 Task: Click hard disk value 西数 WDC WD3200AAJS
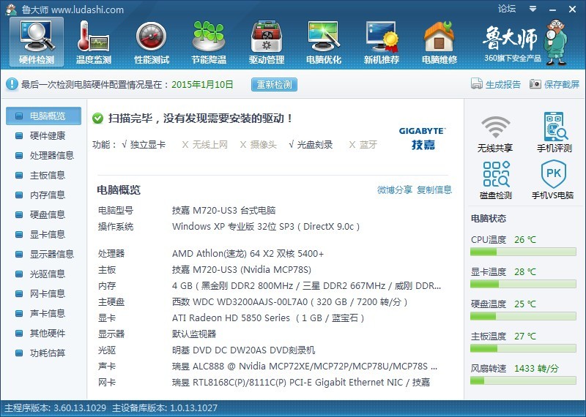coord(289,302)
